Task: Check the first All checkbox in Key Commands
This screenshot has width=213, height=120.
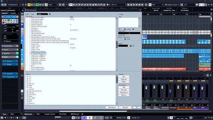Action: (x=26, y=14)
